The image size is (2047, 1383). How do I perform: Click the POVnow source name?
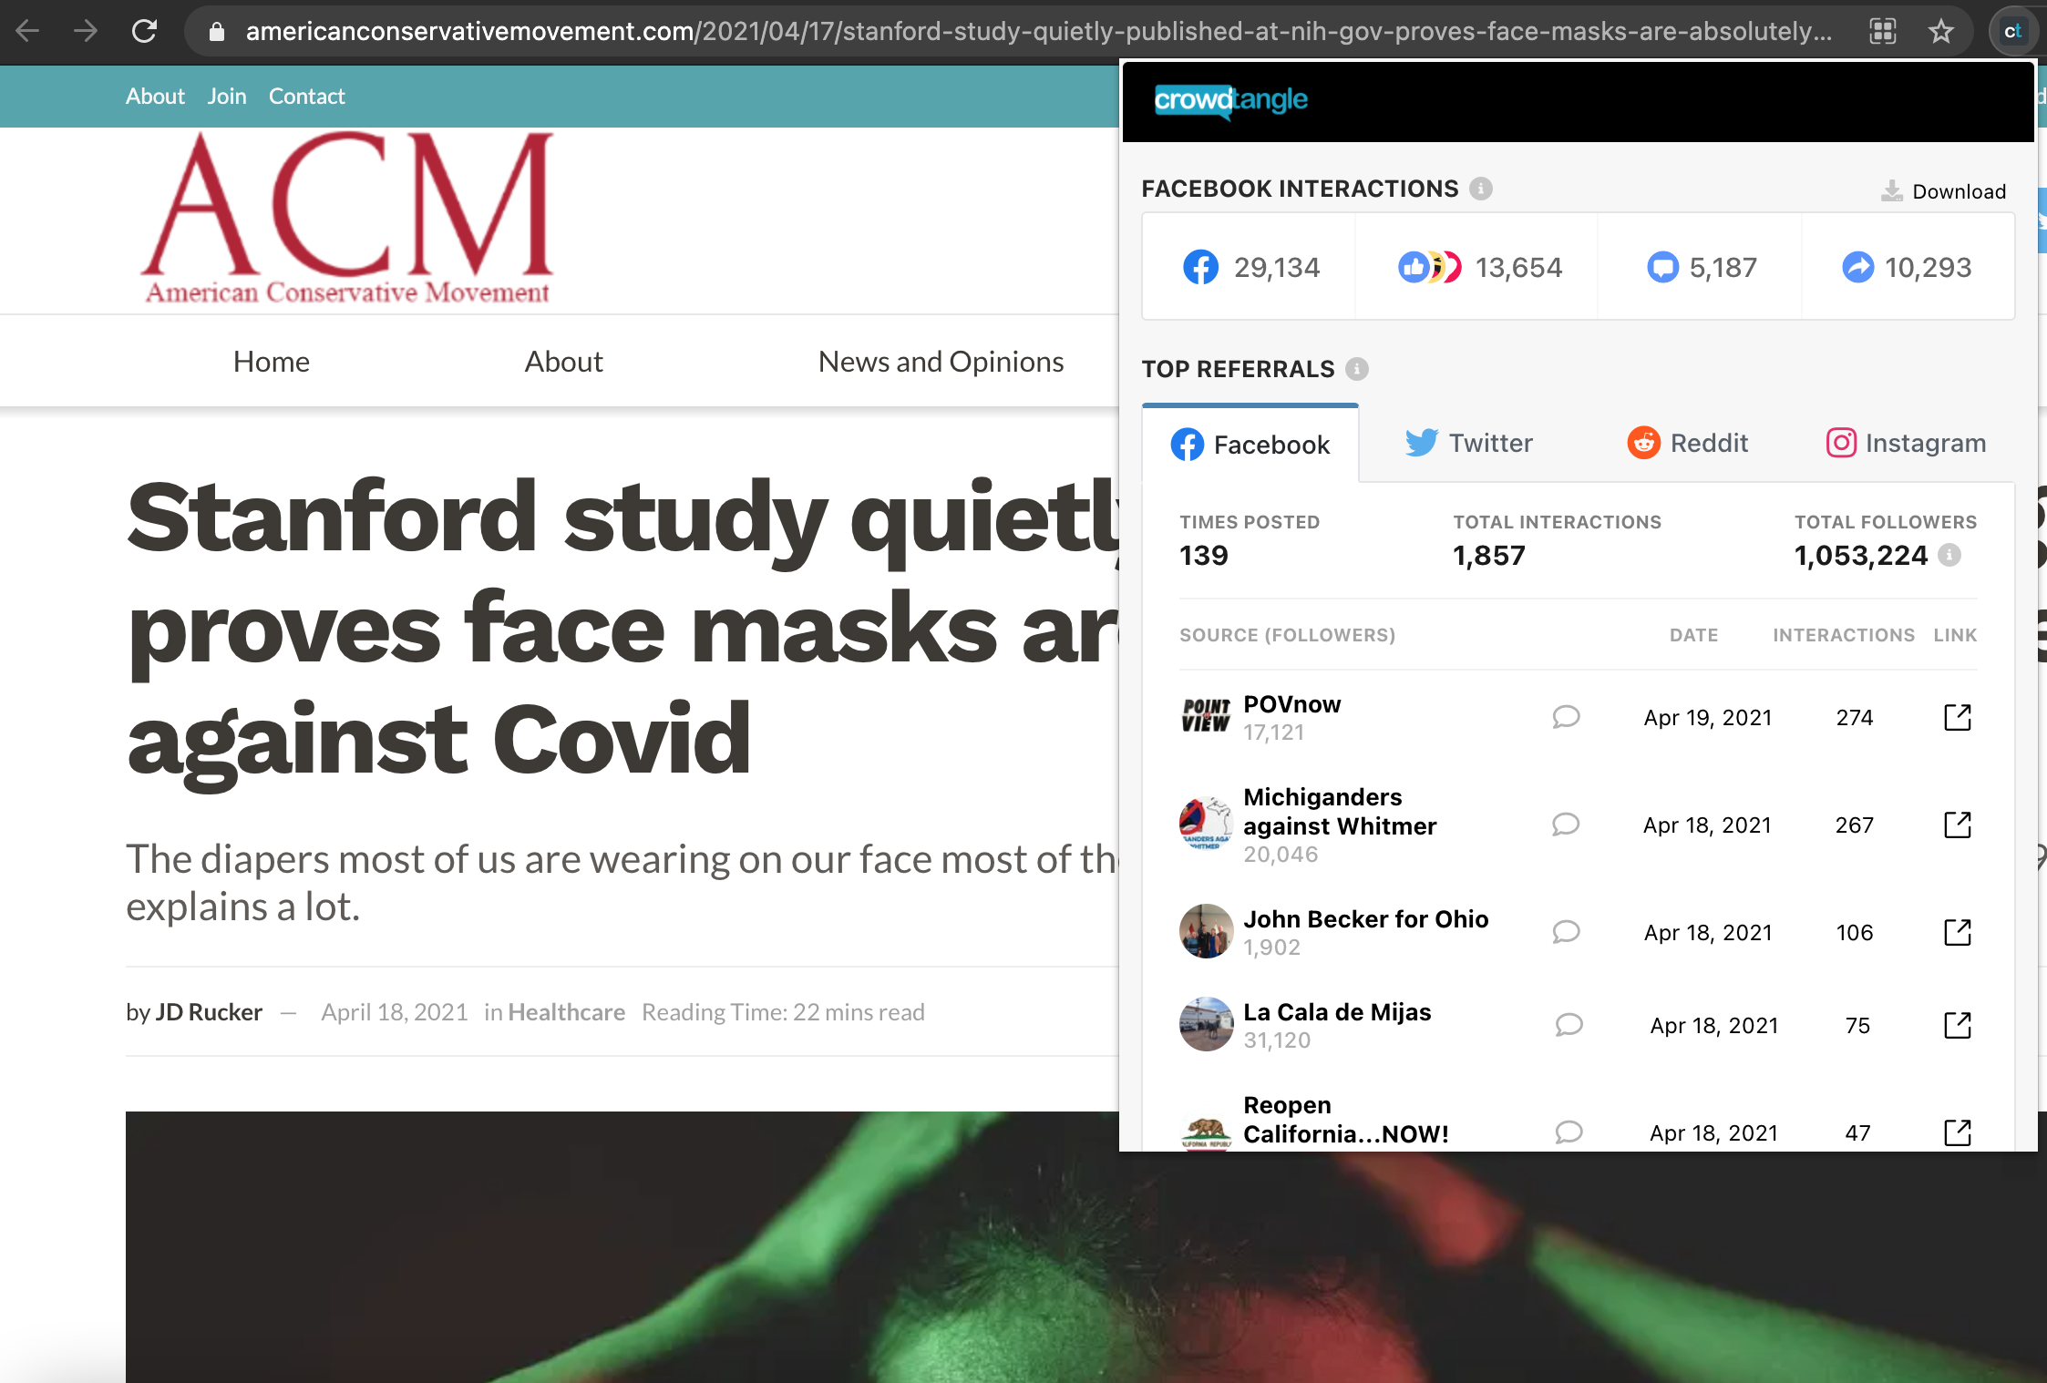click(1291, 704)
